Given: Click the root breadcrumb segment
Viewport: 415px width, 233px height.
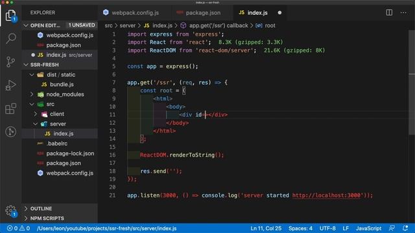Looking at the screenshot, I should (270, 26).
